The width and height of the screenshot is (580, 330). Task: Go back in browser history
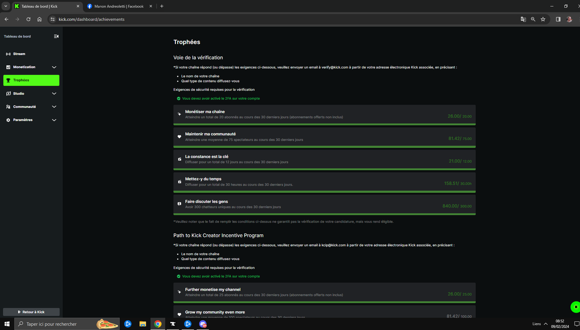point(6,19)
